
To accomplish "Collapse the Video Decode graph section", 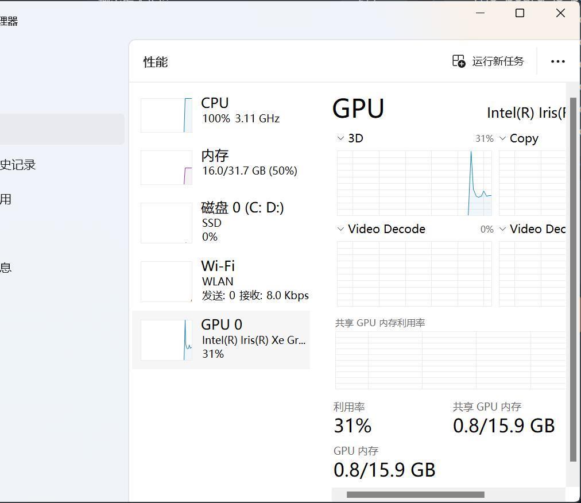I will 340,229.
